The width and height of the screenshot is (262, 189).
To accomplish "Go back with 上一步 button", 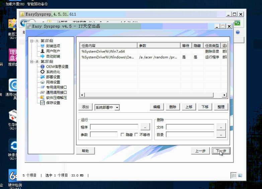I will 200,151.
